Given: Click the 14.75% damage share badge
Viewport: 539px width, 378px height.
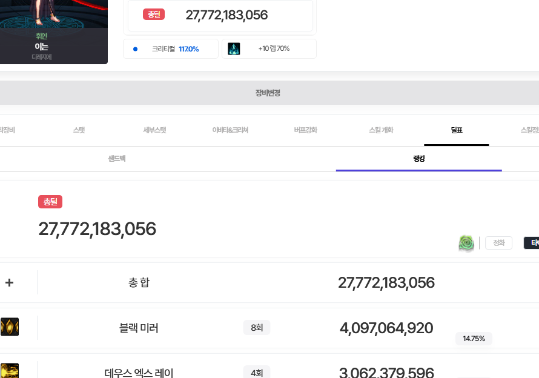Looking at the screenshot, I should tap(474, 339).
